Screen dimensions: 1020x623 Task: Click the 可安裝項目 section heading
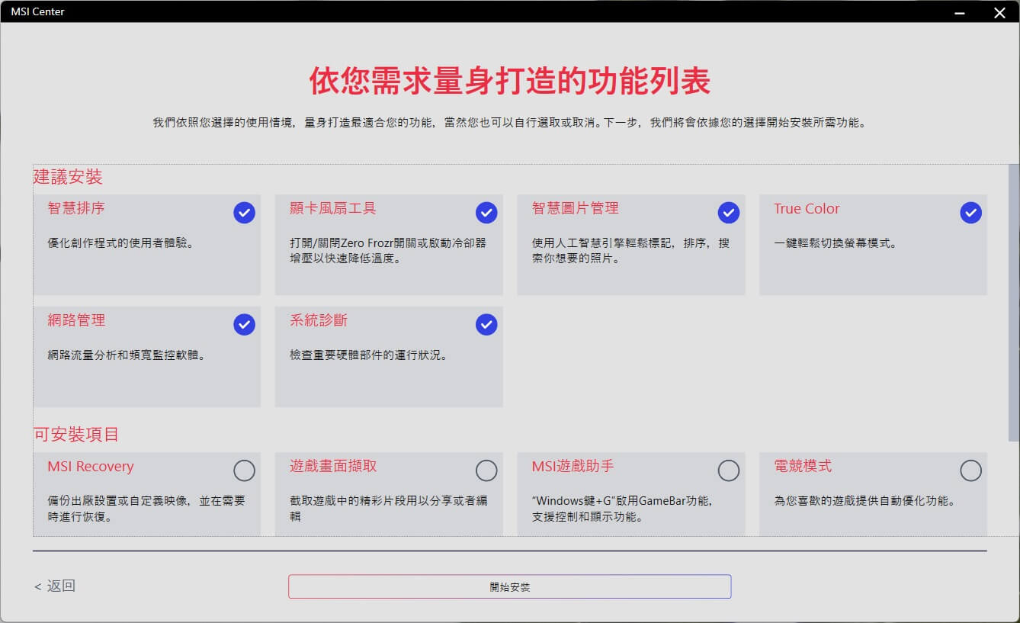[76, 435]
